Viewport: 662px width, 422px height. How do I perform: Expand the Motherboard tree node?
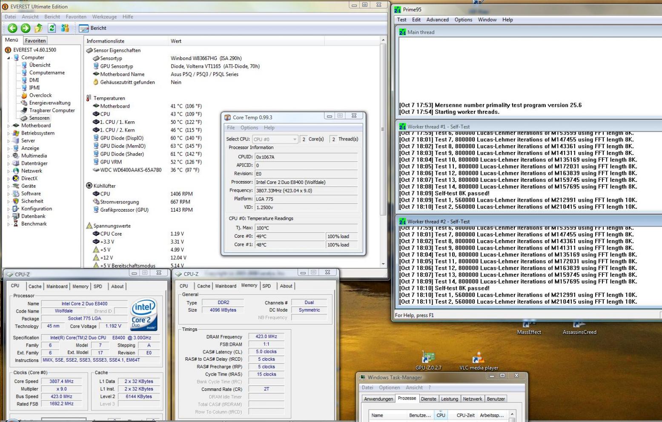pyautogui.click(x=9, y=126)
